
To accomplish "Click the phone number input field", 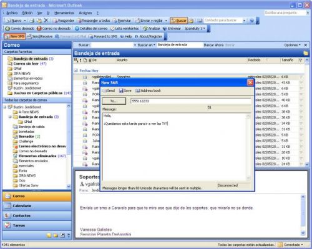I will click(191, 101).
